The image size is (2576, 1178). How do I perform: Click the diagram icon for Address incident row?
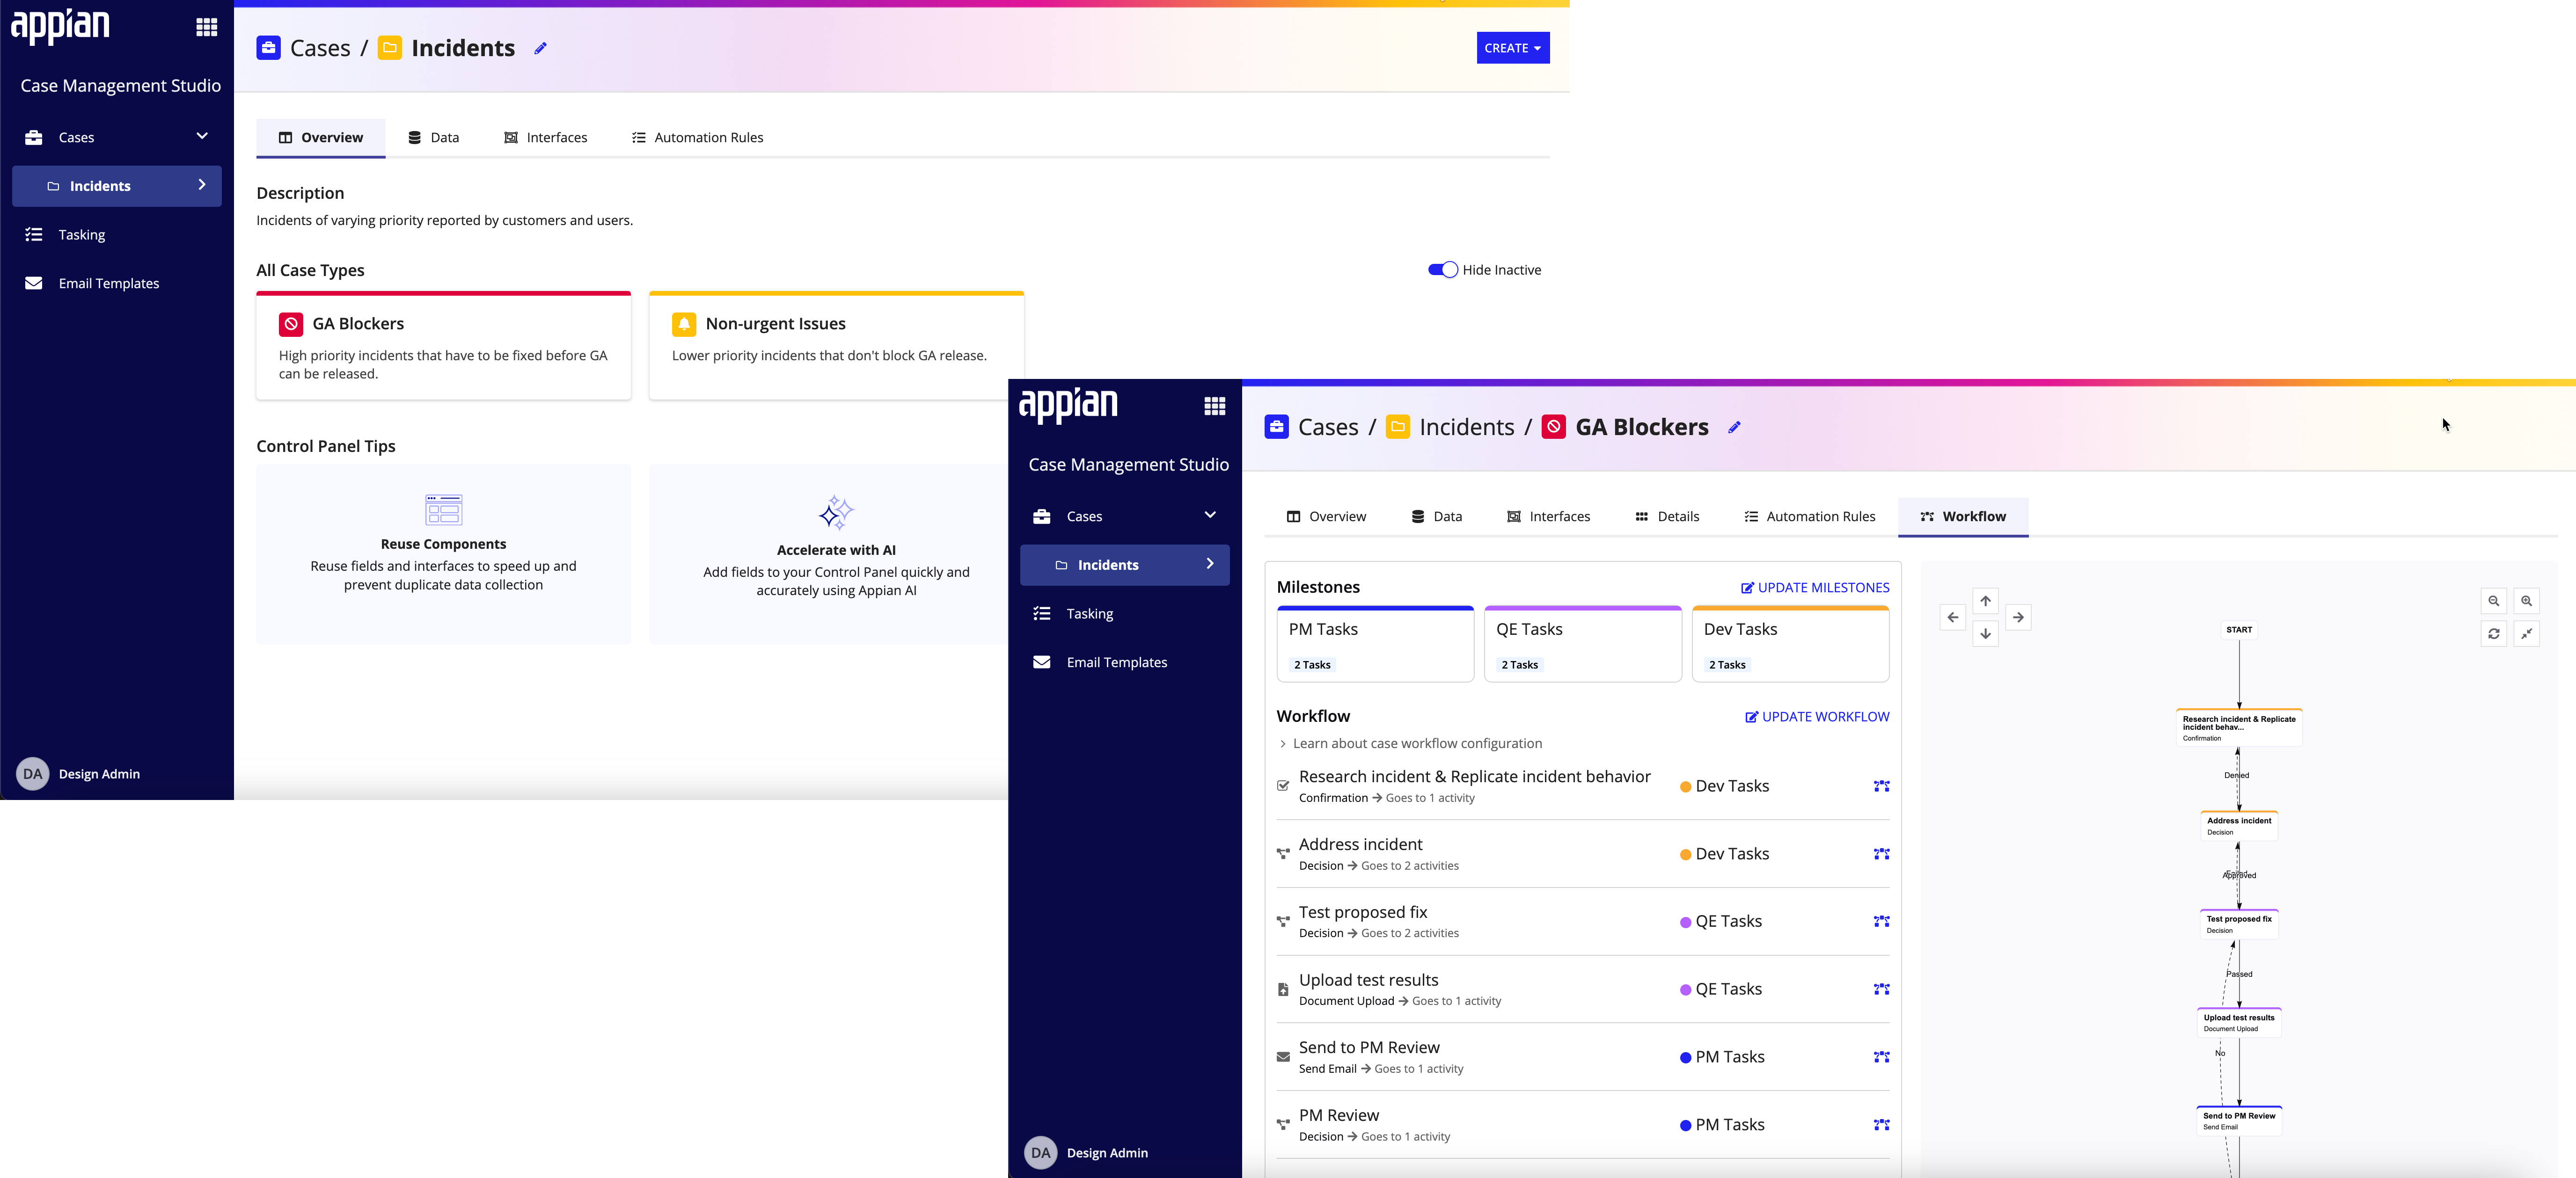click(1881, 854)
